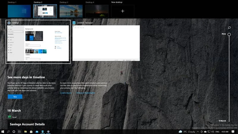Click the Excel icon under 16 March
The width and height of the screenshot is (238, 134).
10,117
